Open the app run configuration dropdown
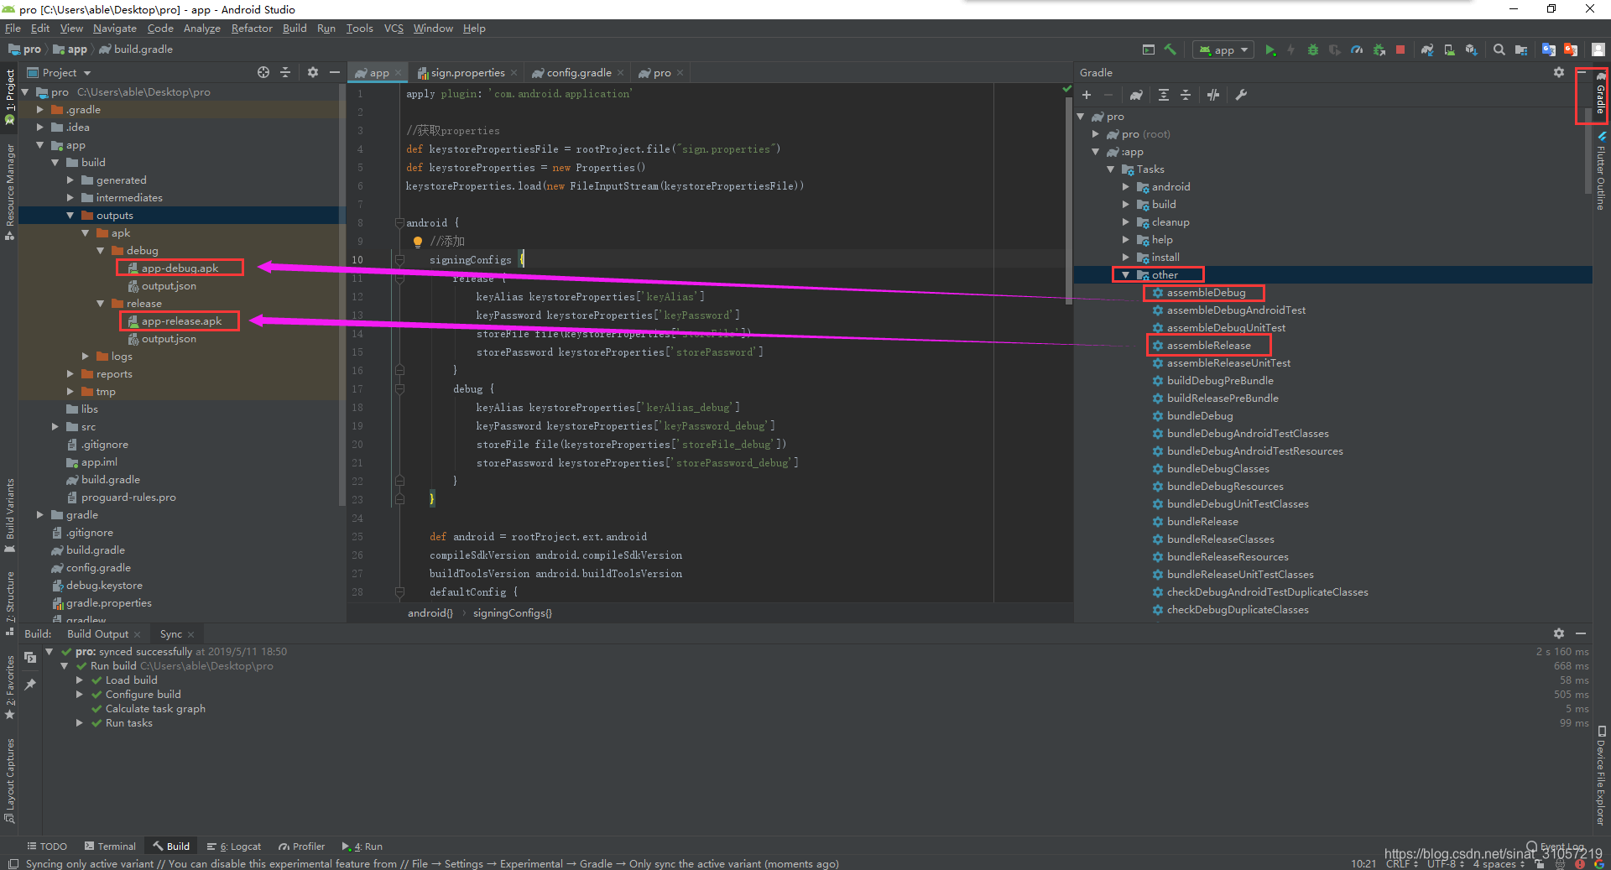 [1223, 50]
